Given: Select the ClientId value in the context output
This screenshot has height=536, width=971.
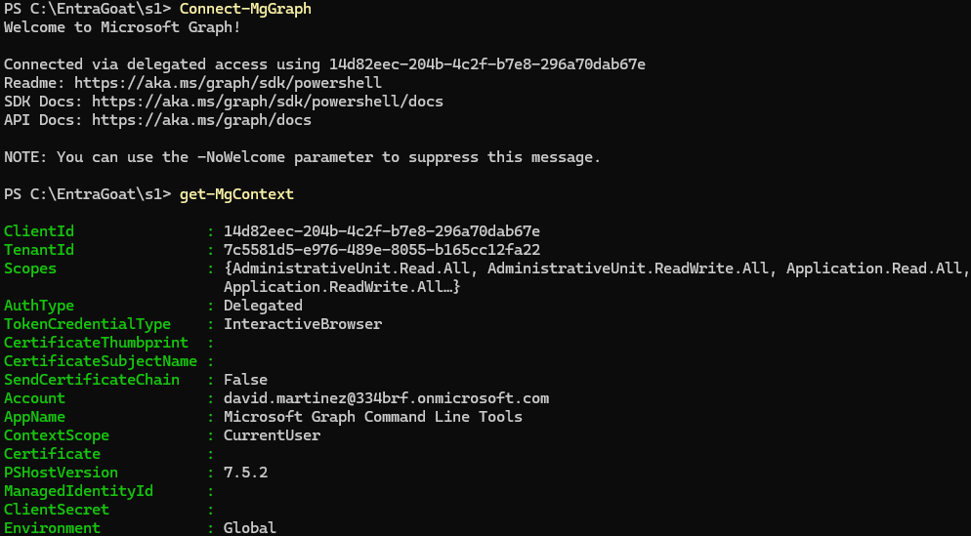Looking at the screenshot, I should click(x=381, y=231).
